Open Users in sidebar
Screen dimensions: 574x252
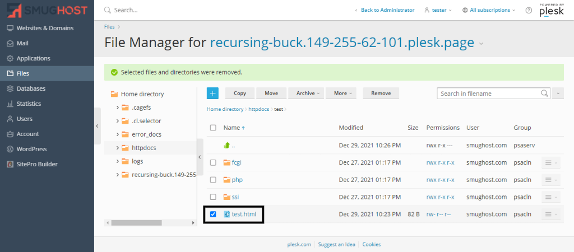(47, 119)
